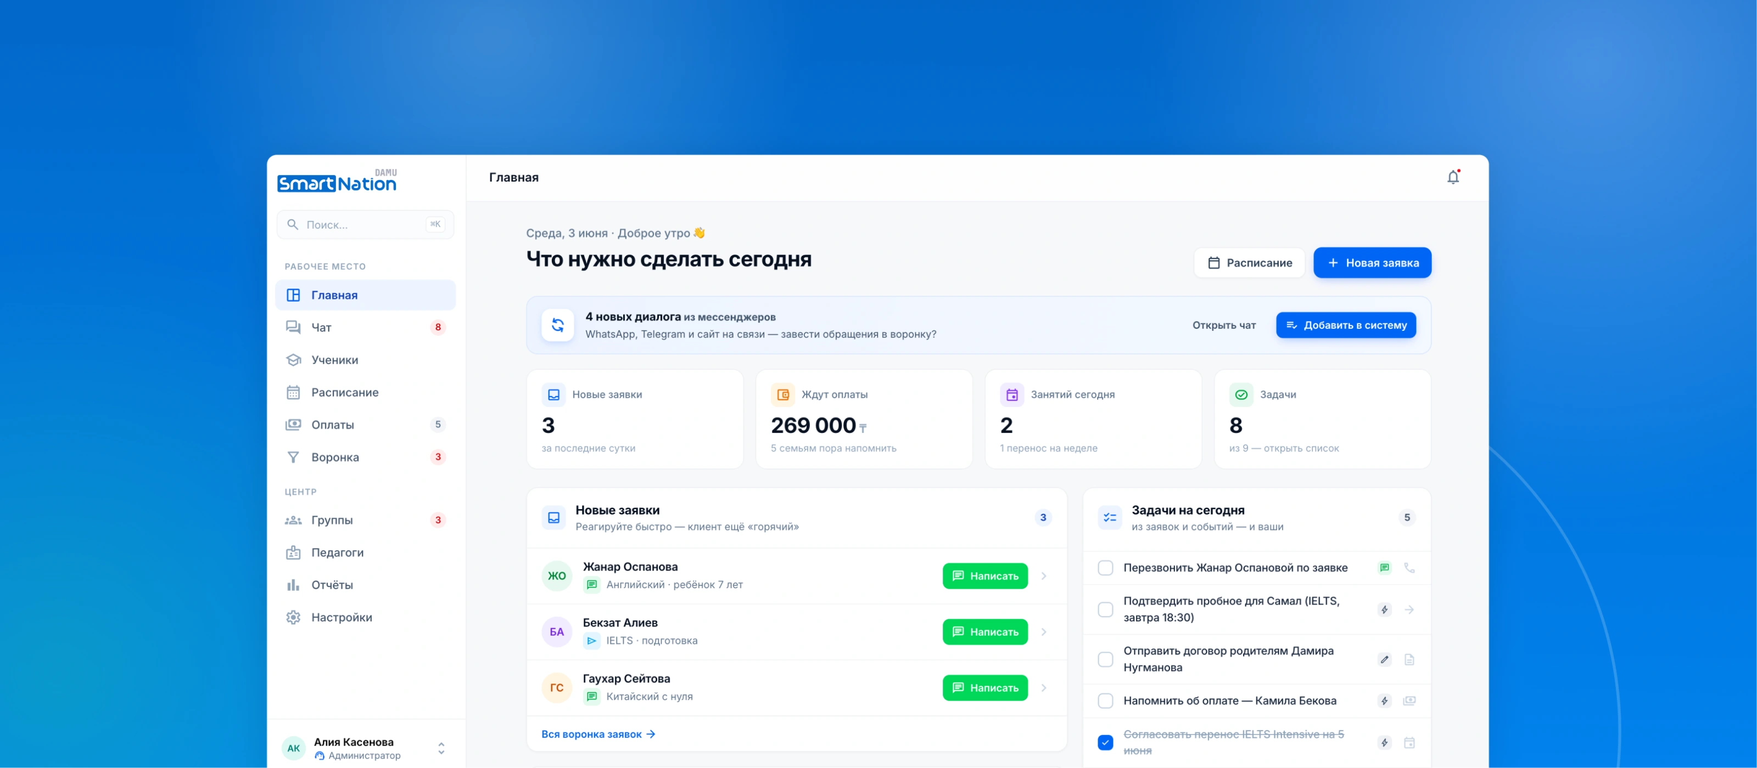The image size is (1757, 768).
Task: Click the Занятий сегодня calendar icon
Action: [x=1011, y=394]
